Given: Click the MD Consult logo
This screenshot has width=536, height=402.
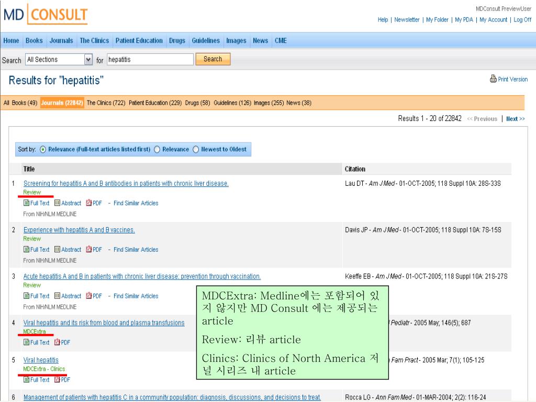Looking at the screenshot, I should click(x=46, y=14).
